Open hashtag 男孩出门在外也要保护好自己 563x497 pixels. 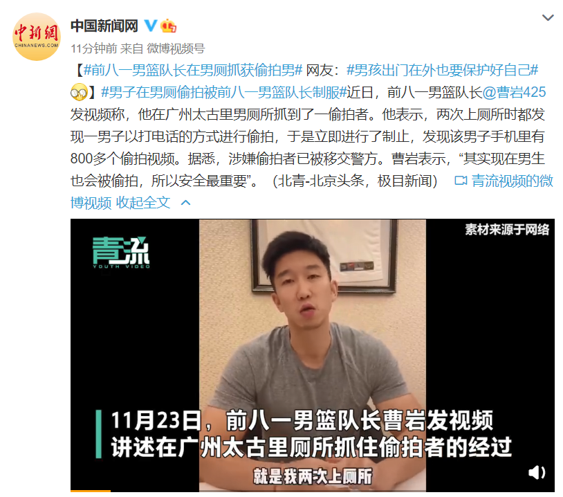tap(443, 70)
